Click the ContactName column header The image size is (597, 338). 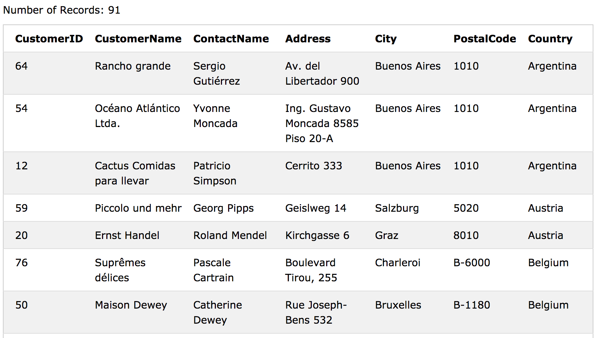(231, 39)
